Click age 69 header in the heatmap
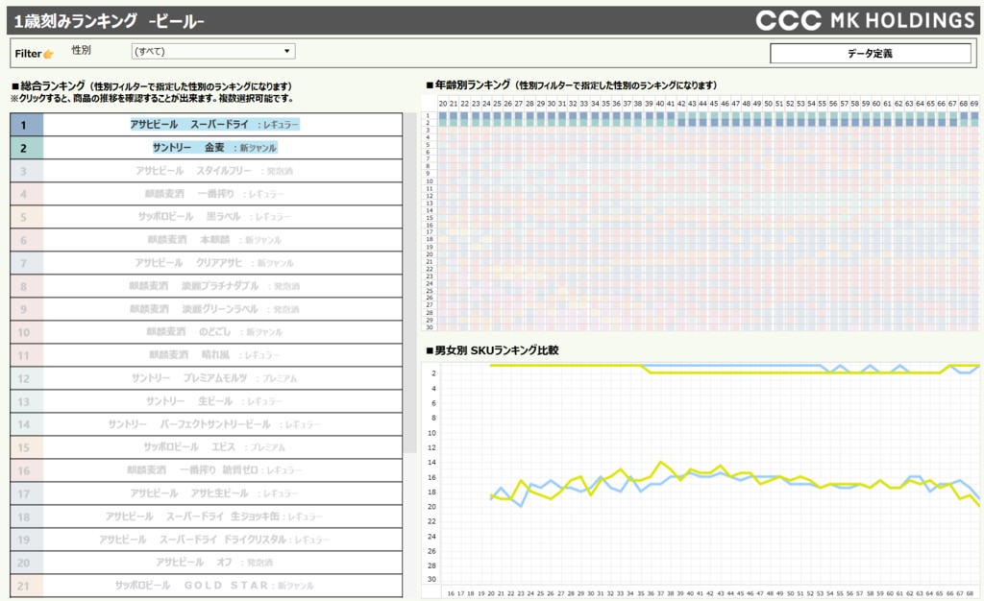The height and width of the screenshot is (601, 984). 974,104
